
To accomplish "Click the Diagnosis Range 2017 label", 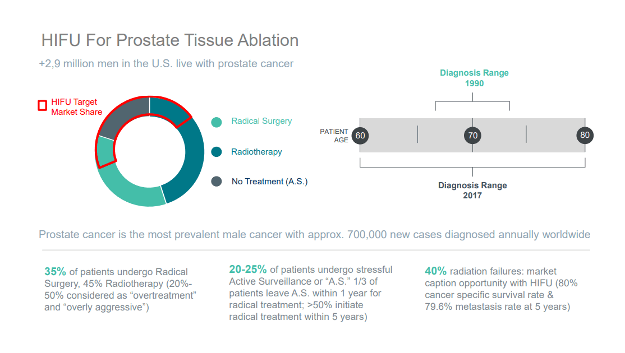I will pyautogui.click(x=472, y=191).
